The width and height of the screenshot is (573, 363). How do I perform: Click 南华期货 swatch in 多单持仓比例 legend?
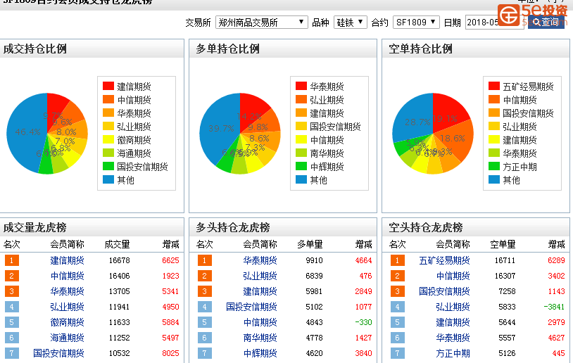(301, 153)
